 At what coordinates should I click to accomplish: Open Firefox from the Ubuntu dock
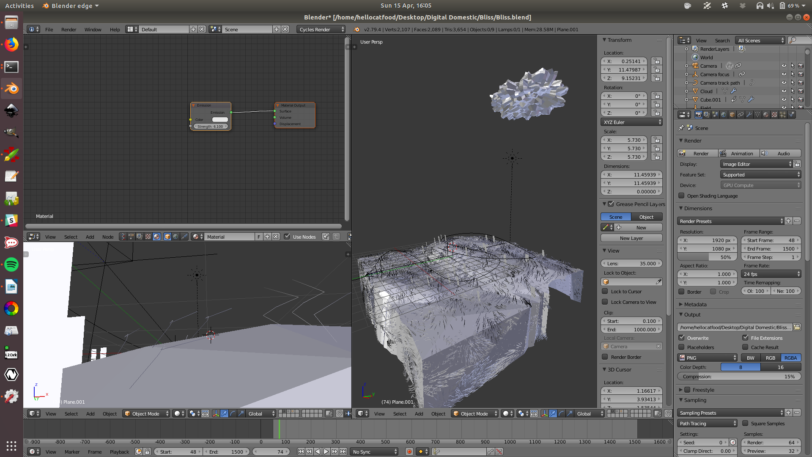click(x=11, y=44)
